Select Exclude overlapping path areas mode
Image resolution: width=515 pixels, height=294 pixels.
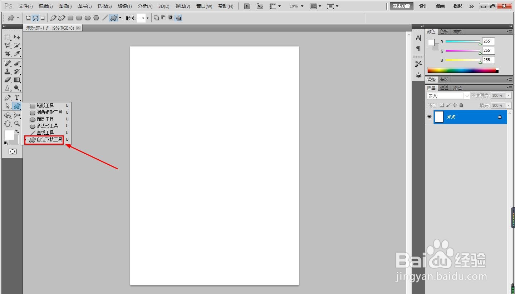click(x=178, y=18)
